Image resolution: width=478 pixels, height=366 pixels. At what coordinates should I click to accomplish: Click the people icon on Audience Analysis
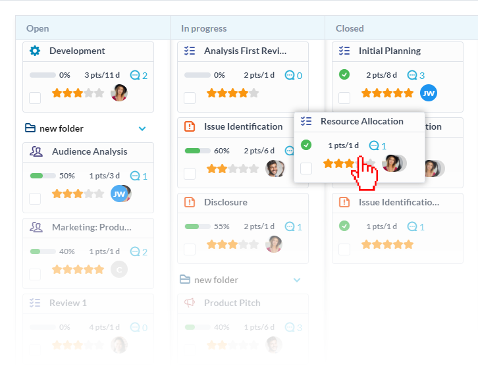tap(36, 151)
